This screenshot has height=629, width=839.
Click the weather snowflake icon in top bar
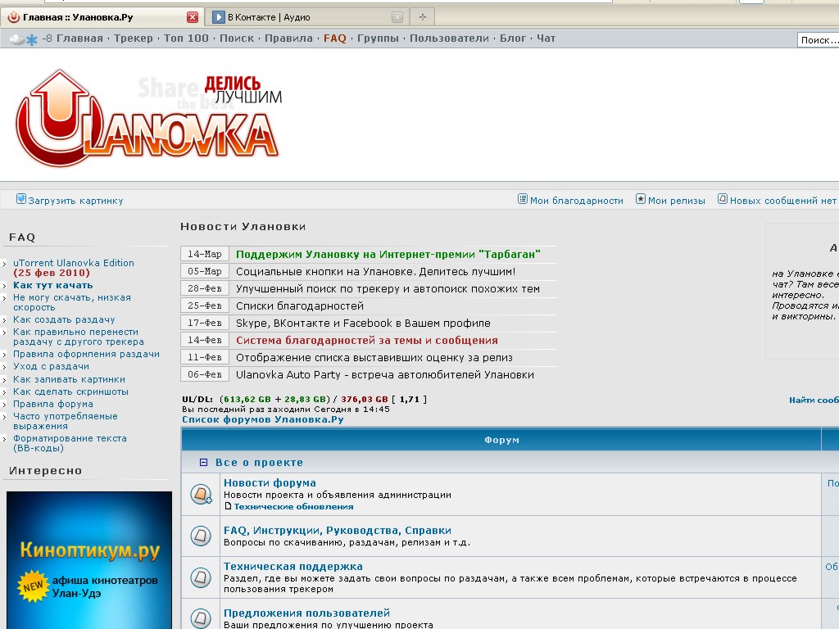(x=32, y=39)
